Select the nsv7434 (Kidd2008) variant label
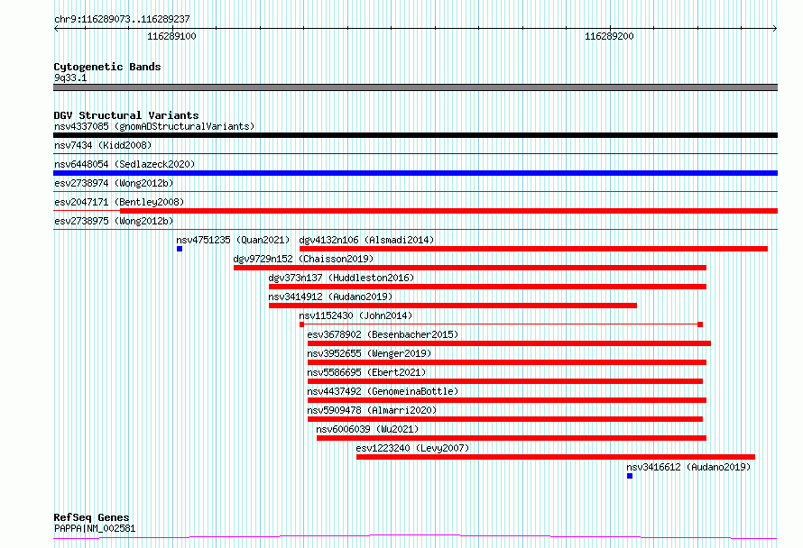 [103, 145]
